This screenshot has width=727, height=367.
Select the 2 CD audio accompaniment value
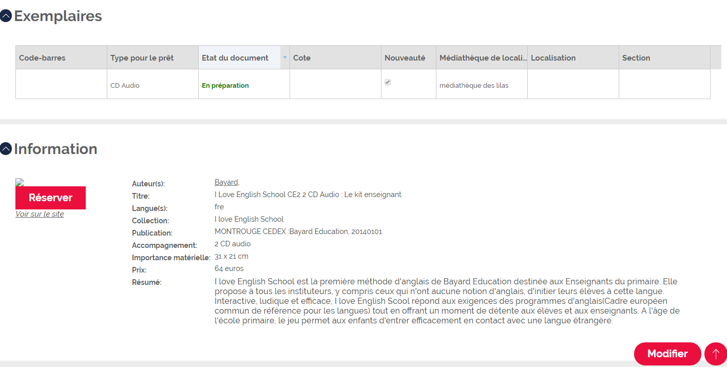pyautogui.click(x=233, y=244)
